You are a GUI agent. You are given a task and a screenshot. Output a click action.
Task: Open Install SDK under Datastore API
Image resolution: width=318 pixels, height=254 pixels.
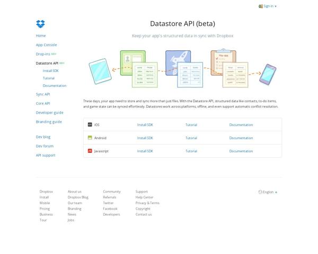click(51, 71)
